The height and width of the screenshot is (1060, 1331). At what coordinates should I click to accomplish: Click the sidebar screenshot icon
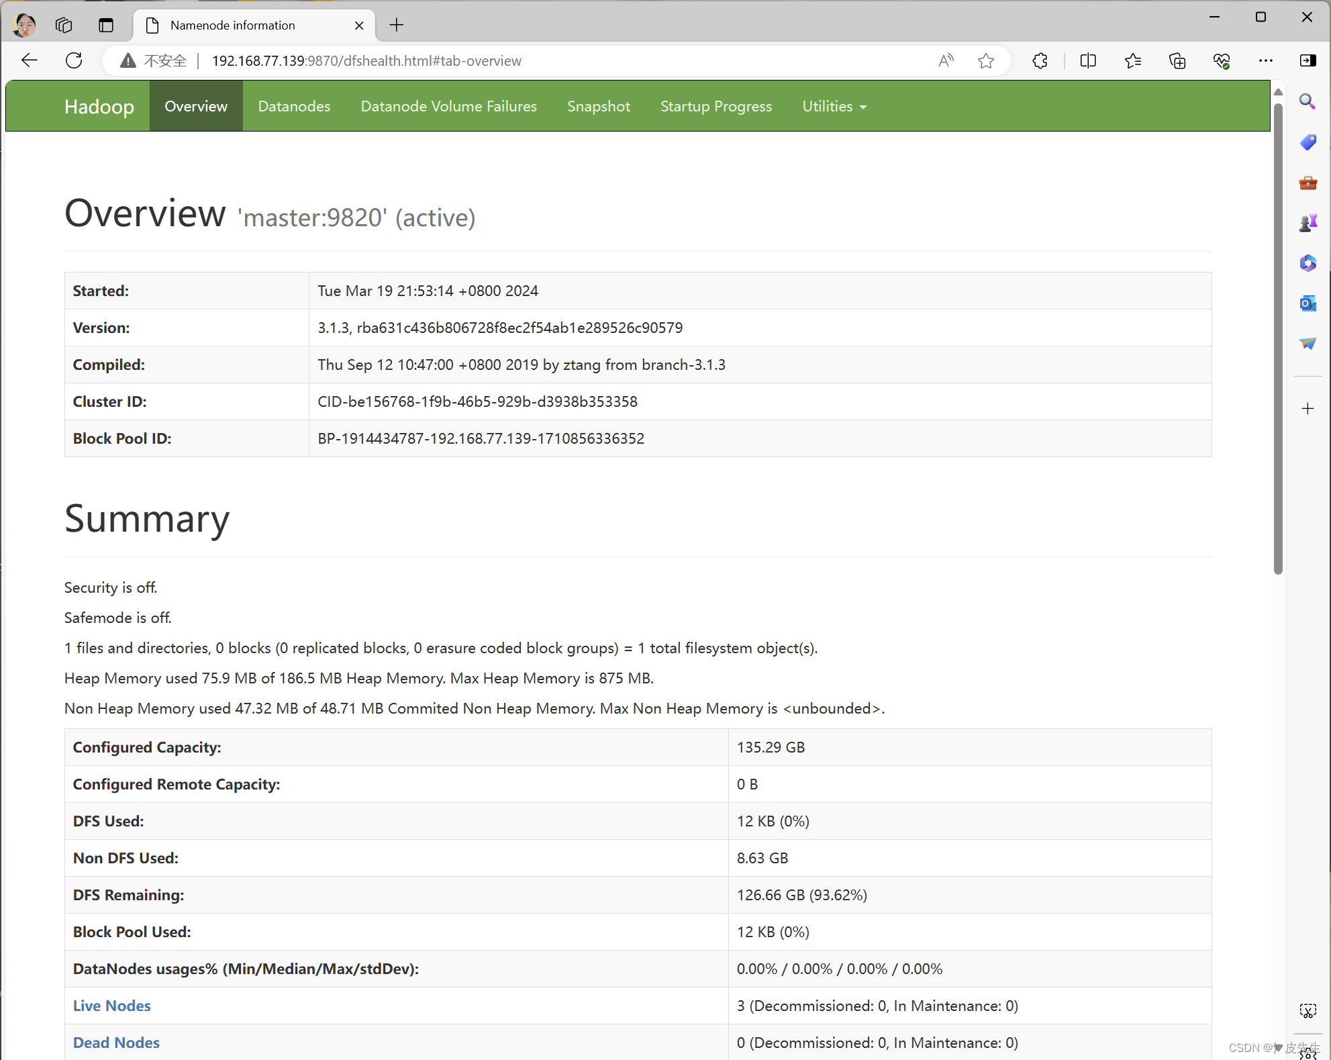point(1308,1010)
